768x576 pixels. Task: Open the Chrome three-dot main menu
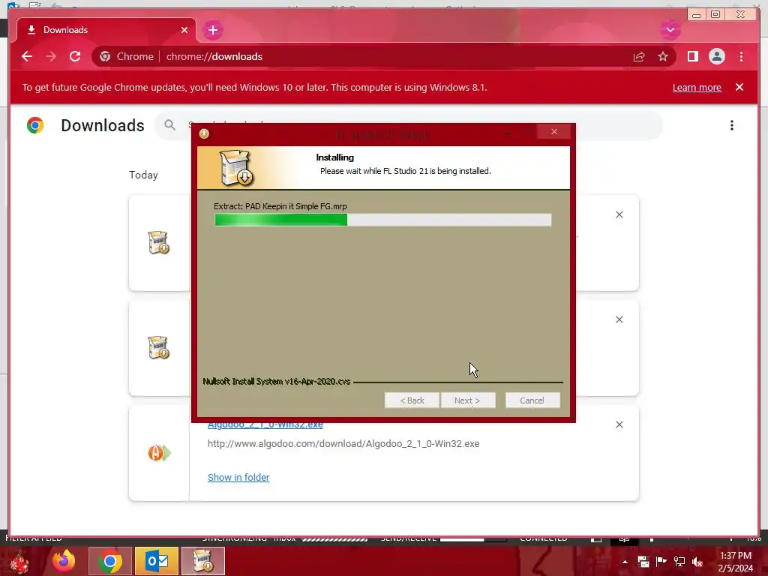click(741, 56)
